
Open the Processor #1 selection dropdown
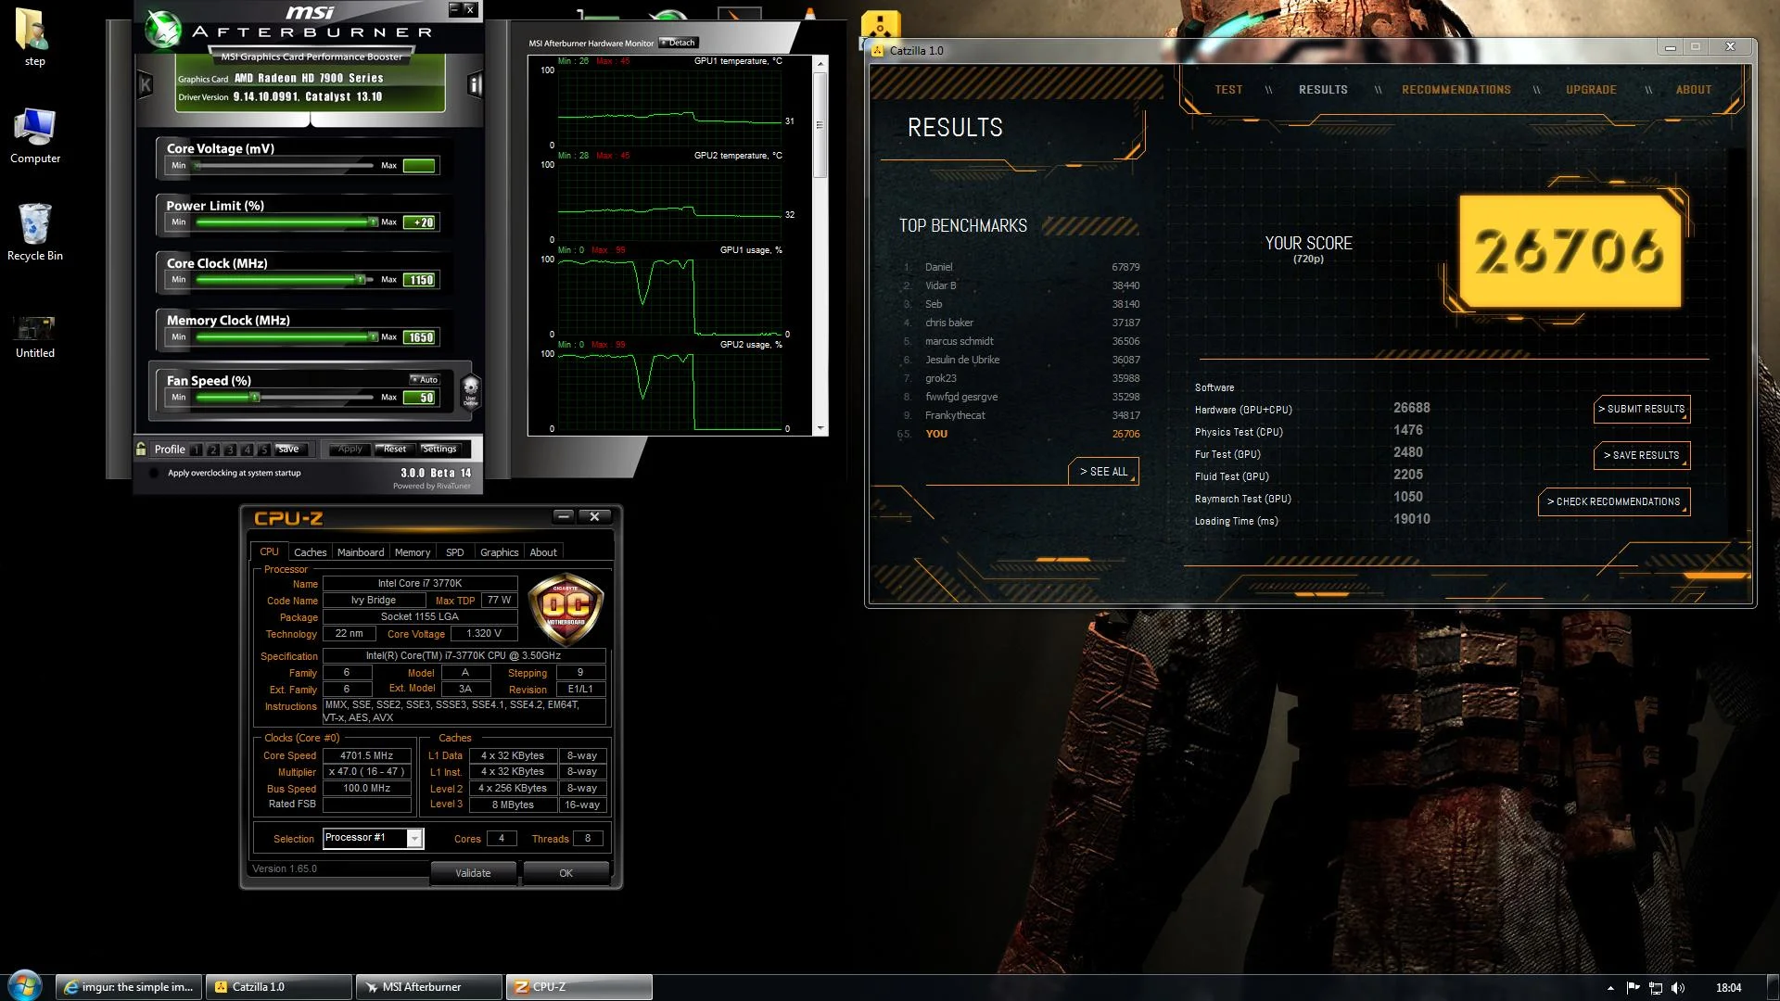click(x=414, y=838)
